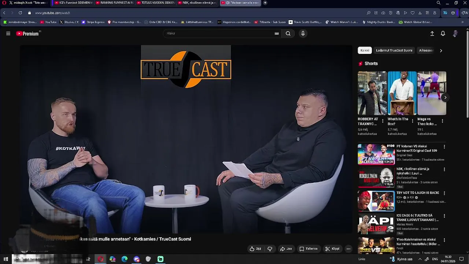Open options for PT Vatanen video
The width and height of the screenshot is (469, 264).
444,147
